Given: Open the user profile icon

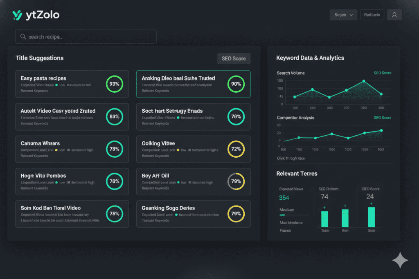Looking at the screenshot, I should coord(394,15).
